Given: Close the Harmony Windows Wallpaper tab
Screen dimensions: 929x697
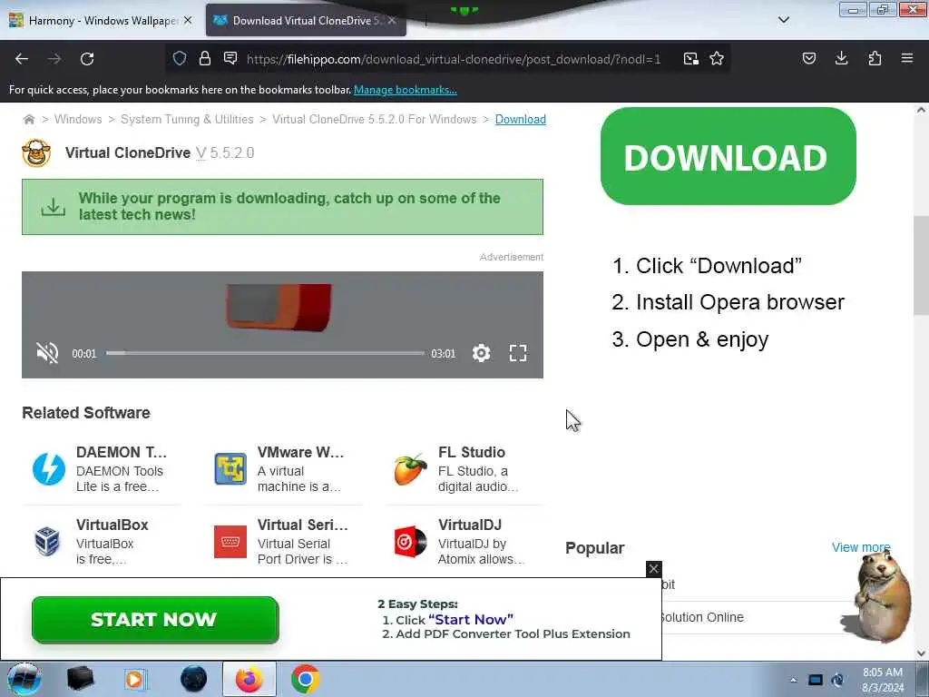Looking at the screenshot, I should pyautogui.click(x=188, y=20).
